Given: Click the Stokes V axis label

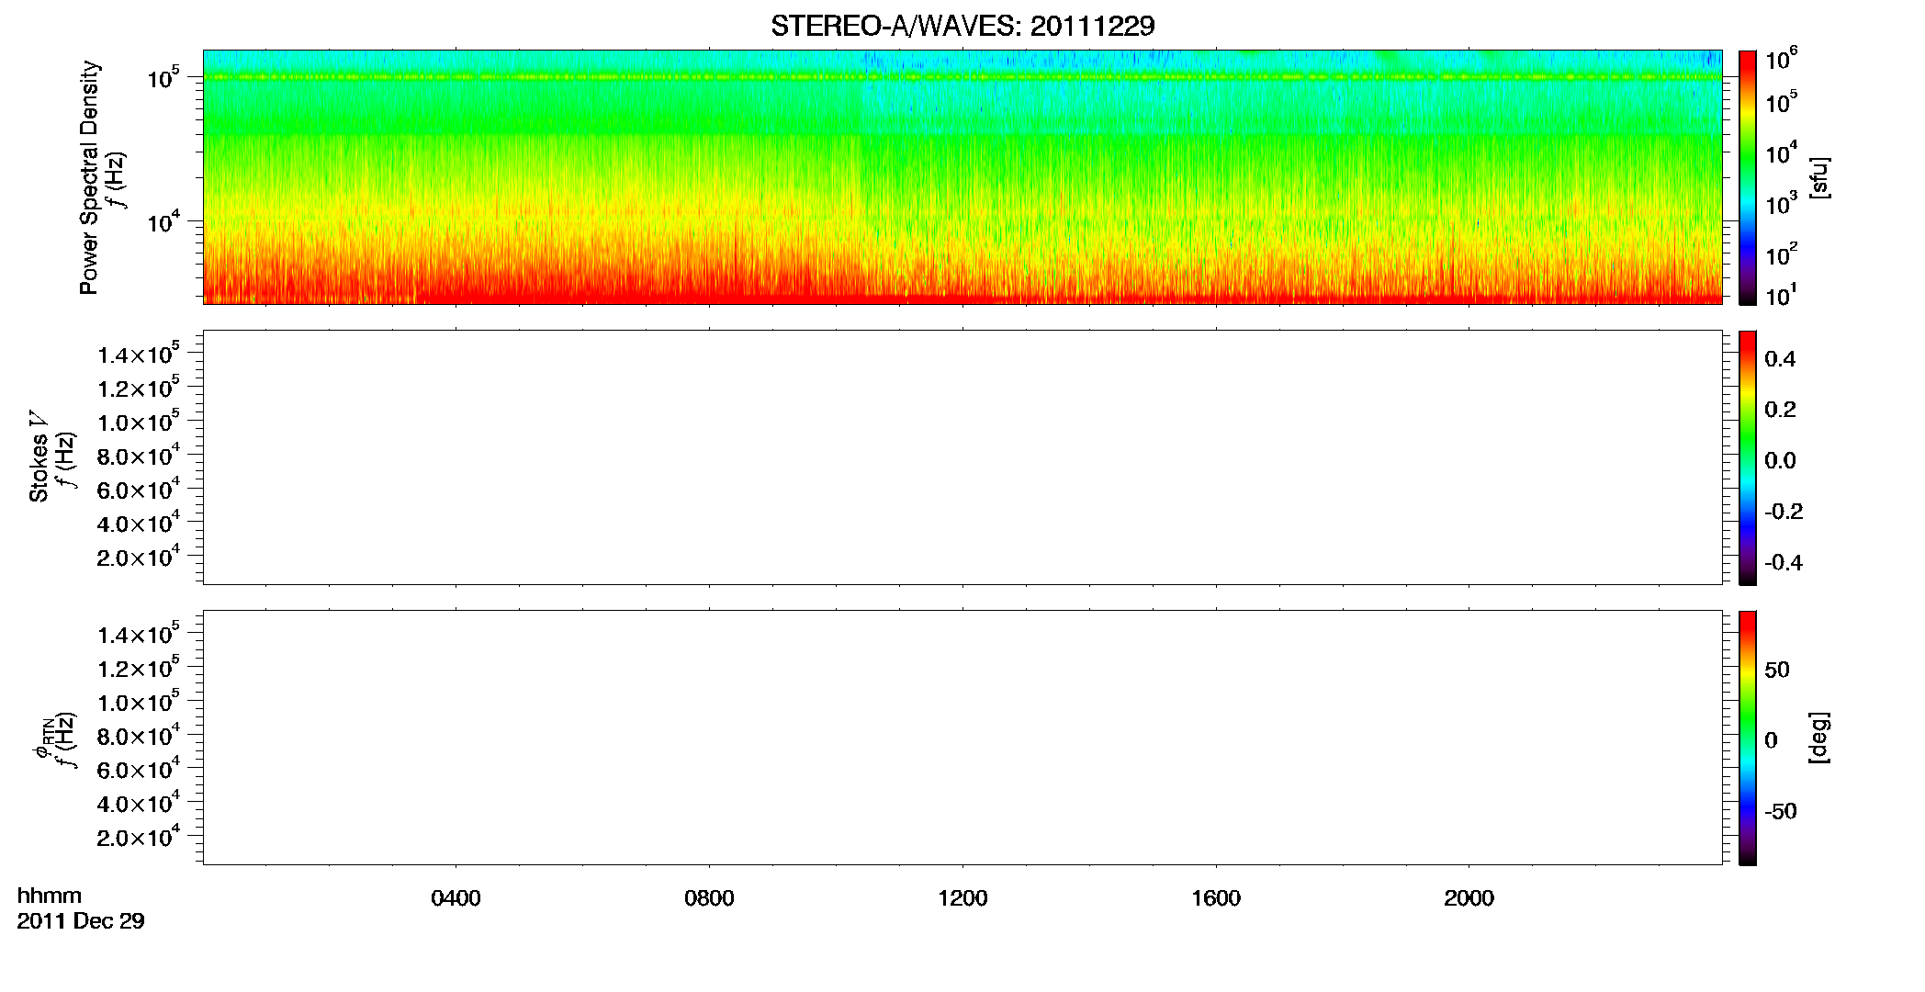Looking at the screenshot, I should (x=39, y=457).
